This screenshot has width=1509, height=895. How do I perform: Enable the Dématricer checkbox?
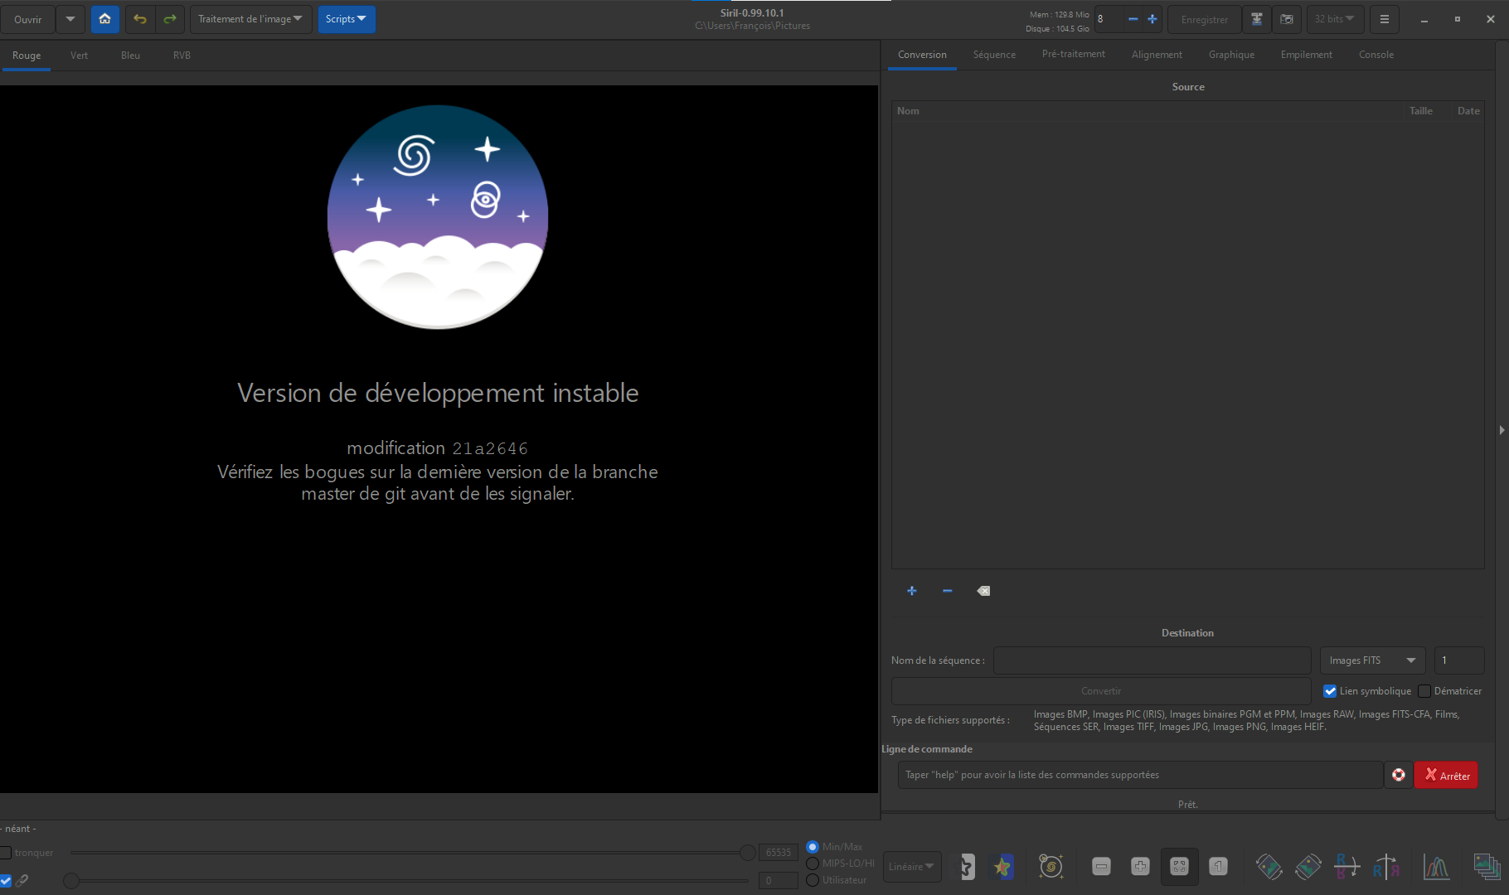1424,691
